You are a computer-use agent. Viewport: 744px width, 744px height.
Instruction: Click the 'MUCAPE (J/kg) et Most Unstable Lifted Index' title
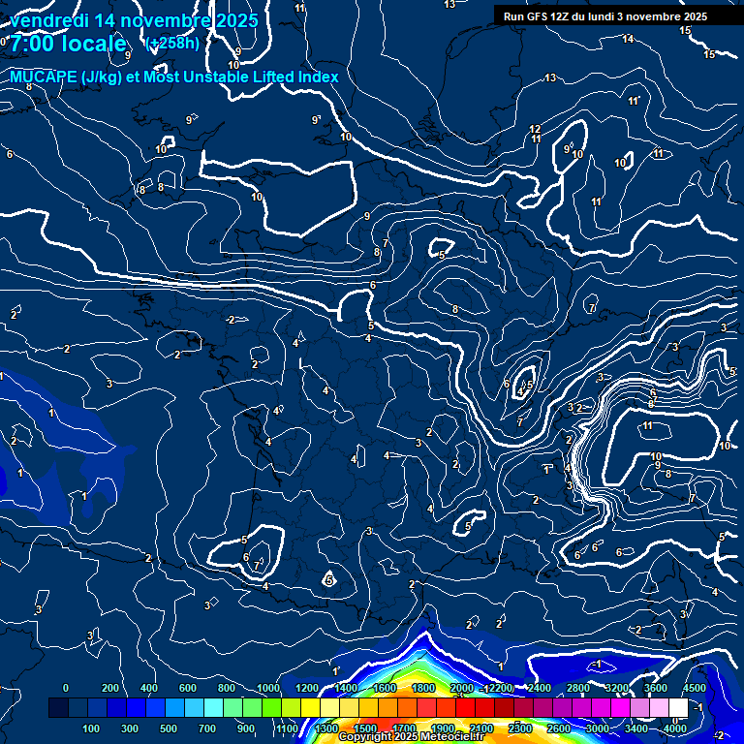174,77
